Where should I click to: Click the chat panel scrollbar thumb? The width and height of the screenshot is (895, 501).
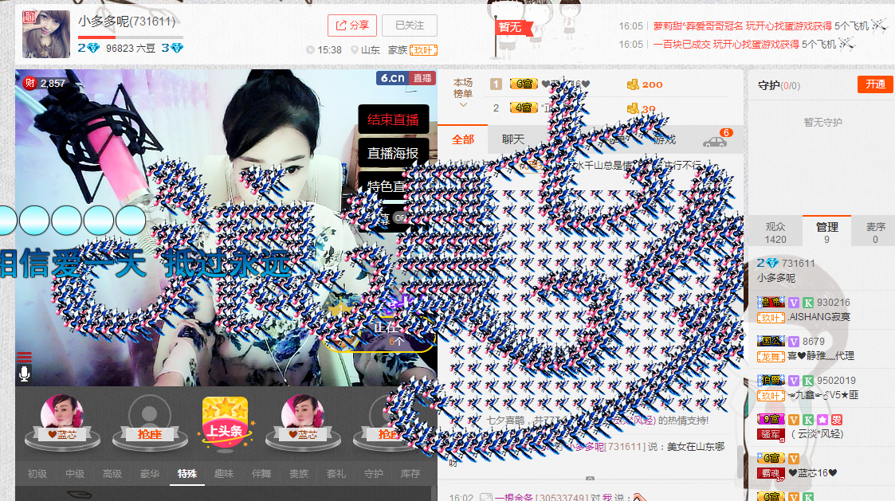tap(740, 462)
